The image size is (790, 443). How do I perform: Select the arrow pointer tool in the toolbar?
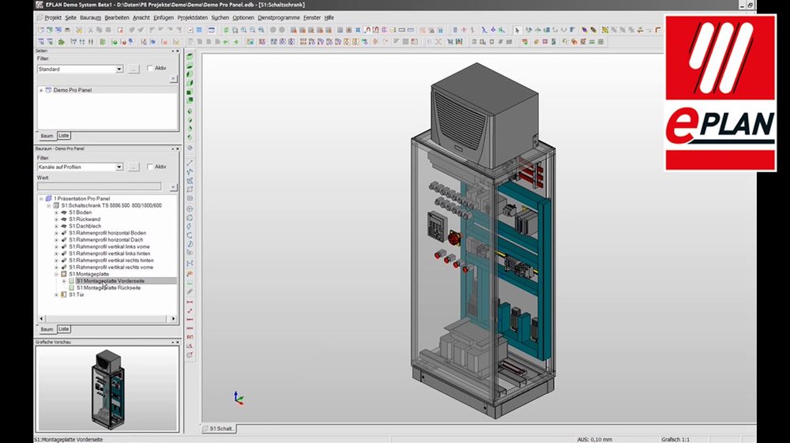[x=517, y=30]
